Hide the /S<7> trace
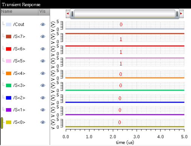The width and height of the screenshot is (191, 146). (x=43, y=36)
